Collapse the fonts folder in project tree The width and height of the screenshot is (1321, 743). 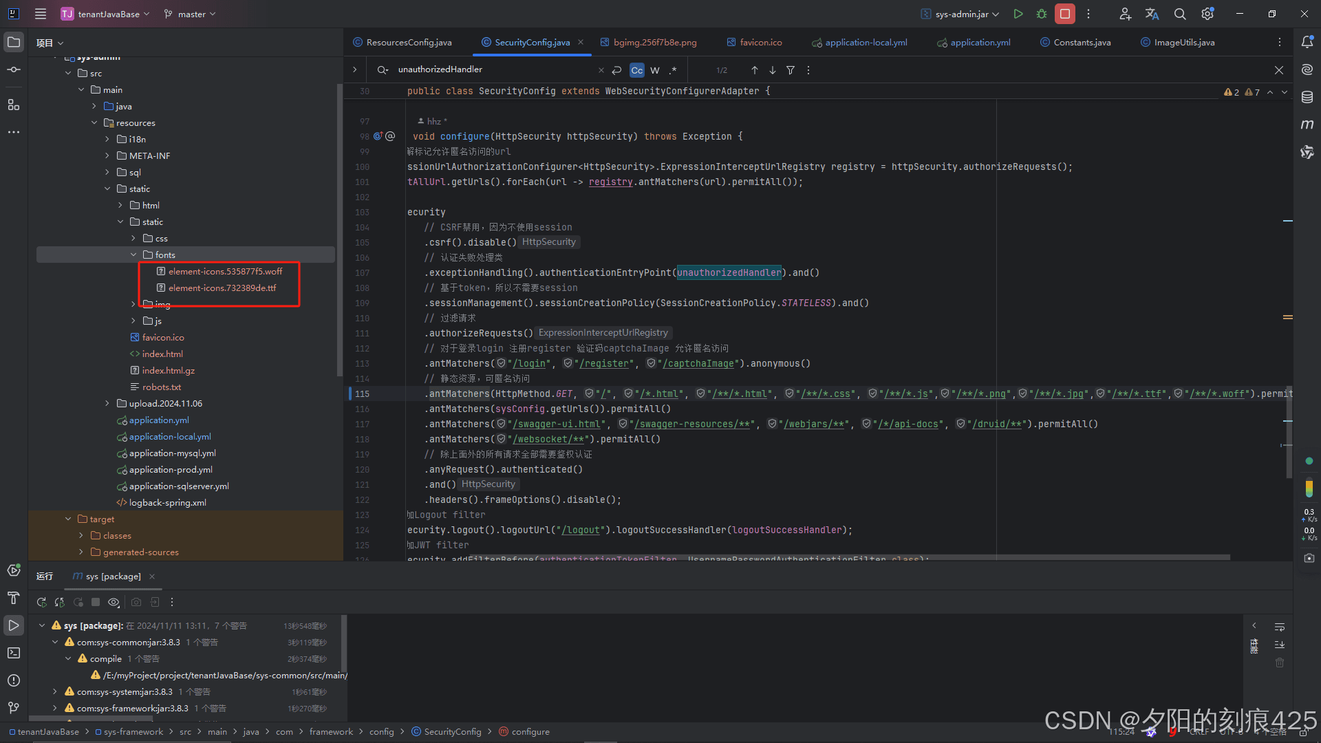[x=133, y=255]
